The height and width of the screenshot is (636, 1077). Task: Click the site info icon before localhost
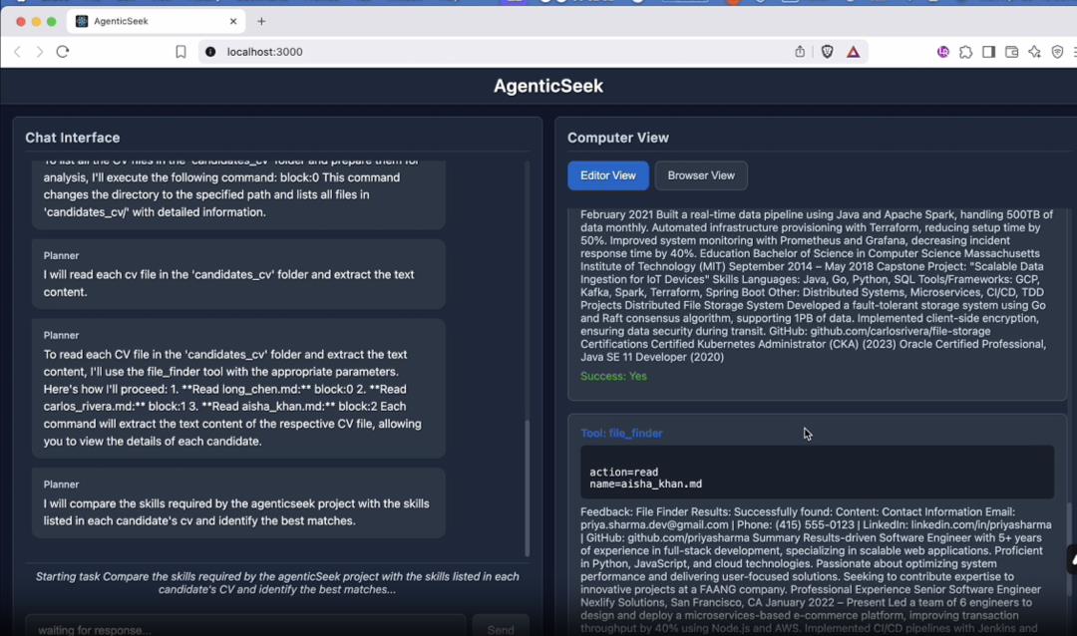(210, 52)
